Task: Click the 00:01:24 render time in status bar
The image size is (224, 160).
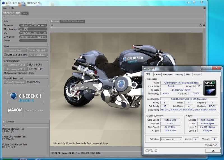Action: [56, 153]
